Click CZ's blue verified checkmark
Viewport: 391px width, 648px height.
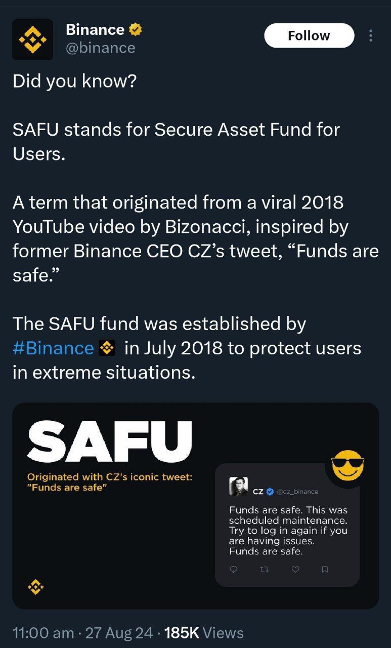coord(270,491)
